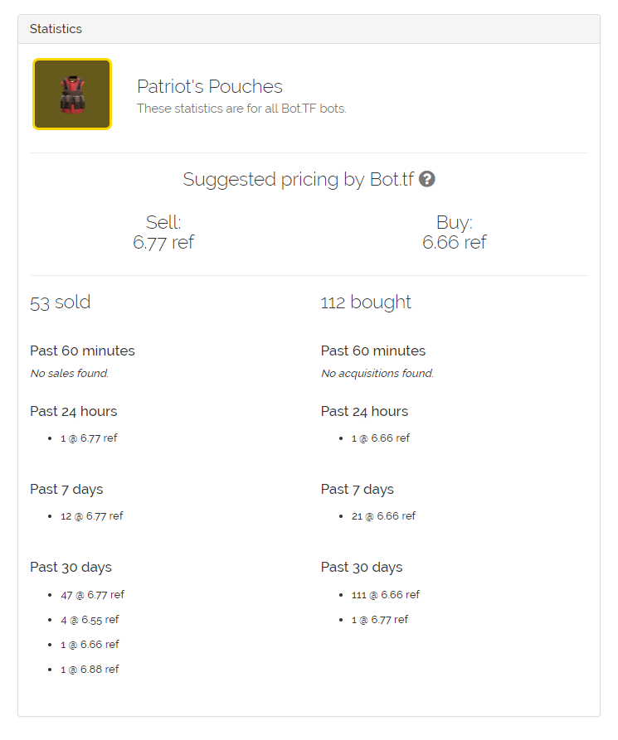
Task: Click the 111 @ 6.66 ref acquisitions entry
Action: click(x=386, y=595)
